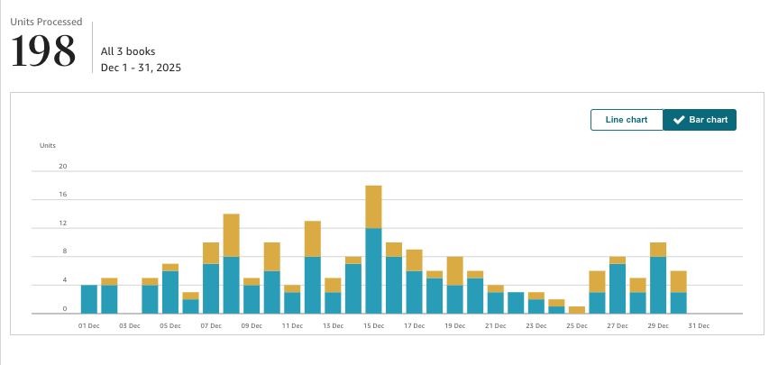The image size is (769, 365).
Task: Click the '25 Dec' x-axis label
Action: tap(577, 325)
